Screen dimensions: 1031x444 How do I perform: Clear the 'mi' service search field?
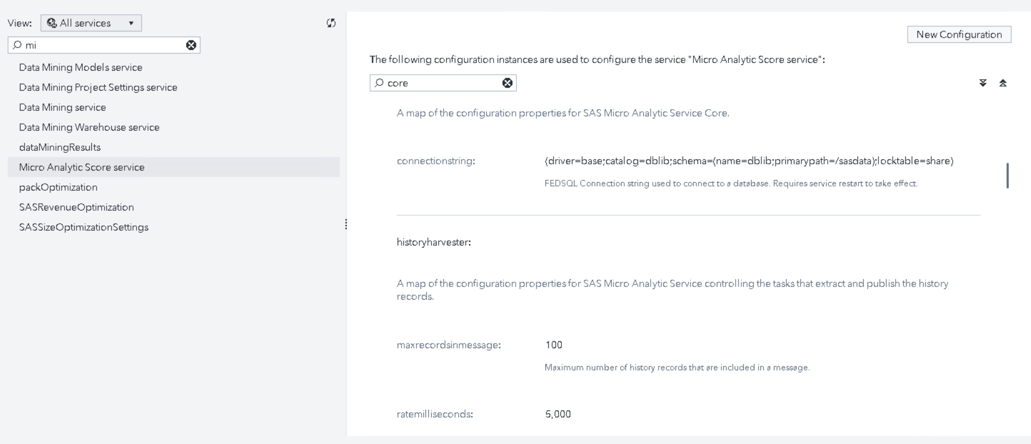(191, 45)
